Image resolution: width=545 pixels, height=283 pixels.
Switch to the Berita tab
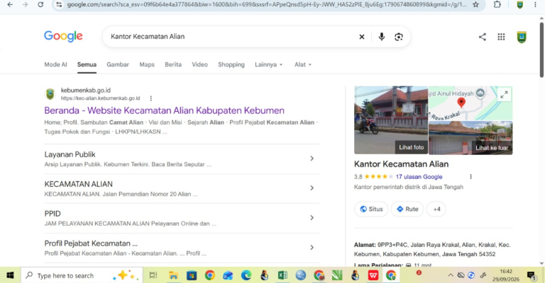(173, 64)
